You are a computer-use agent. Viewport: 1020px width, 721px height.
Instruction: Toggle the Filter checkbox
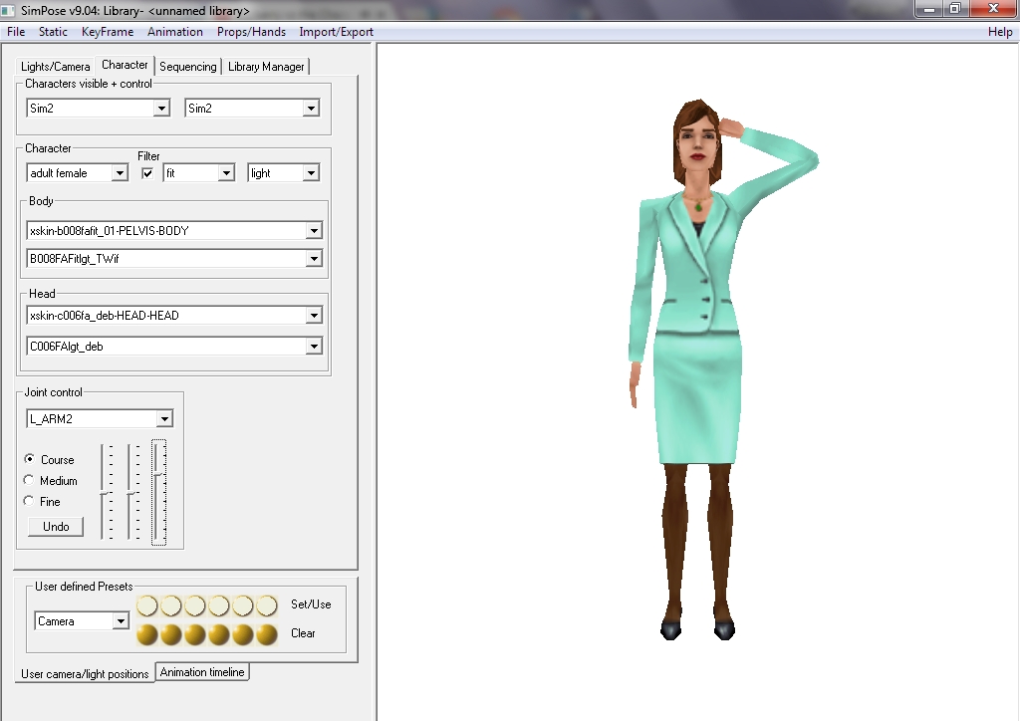point(147,173)
